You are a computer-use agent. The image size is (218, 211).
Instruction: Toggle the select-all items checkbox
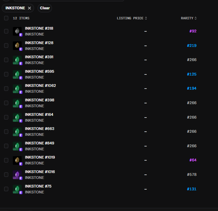(x=6, y=18)
